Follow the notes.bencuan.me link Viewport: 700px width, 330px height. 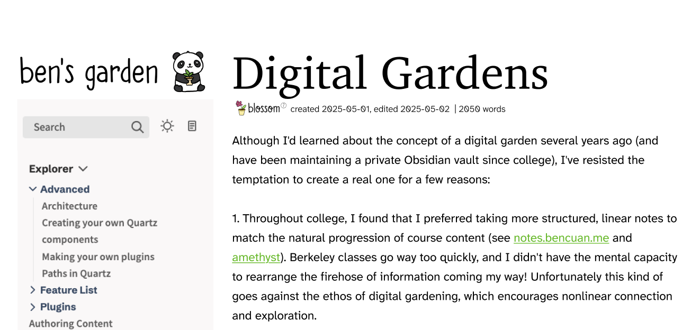[x=561, y=238]
